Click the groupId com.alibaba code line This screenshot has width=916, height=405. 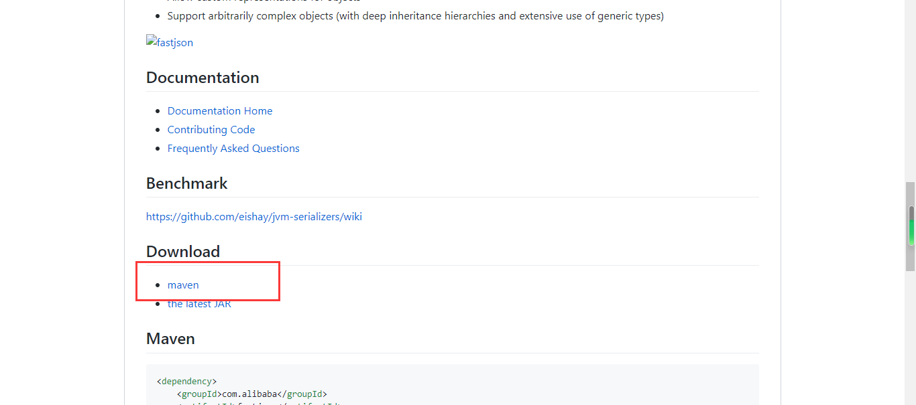pyautogui.click(x=251, y=394)
